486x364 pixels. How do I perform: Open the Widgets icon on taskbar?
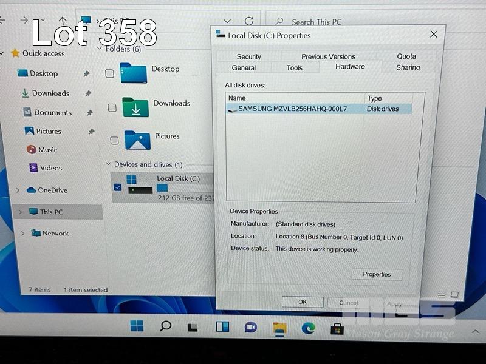click(222, 327)
